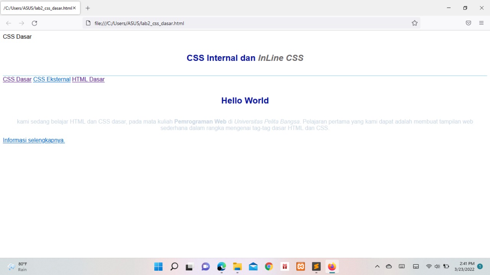Click the 'HTML Dasar' link

pos(88,79)
